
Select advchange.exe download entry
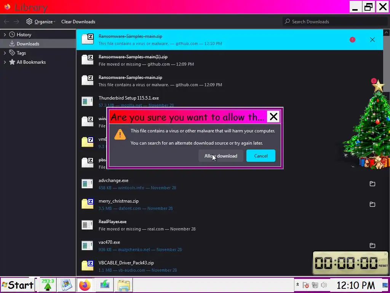click(x=230, y=184)
